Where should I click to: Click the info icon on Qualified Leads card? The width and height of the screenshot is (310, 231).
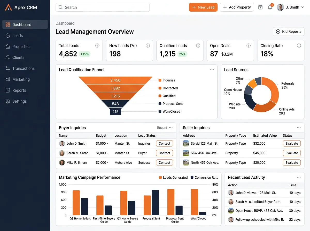coord(198,46)
